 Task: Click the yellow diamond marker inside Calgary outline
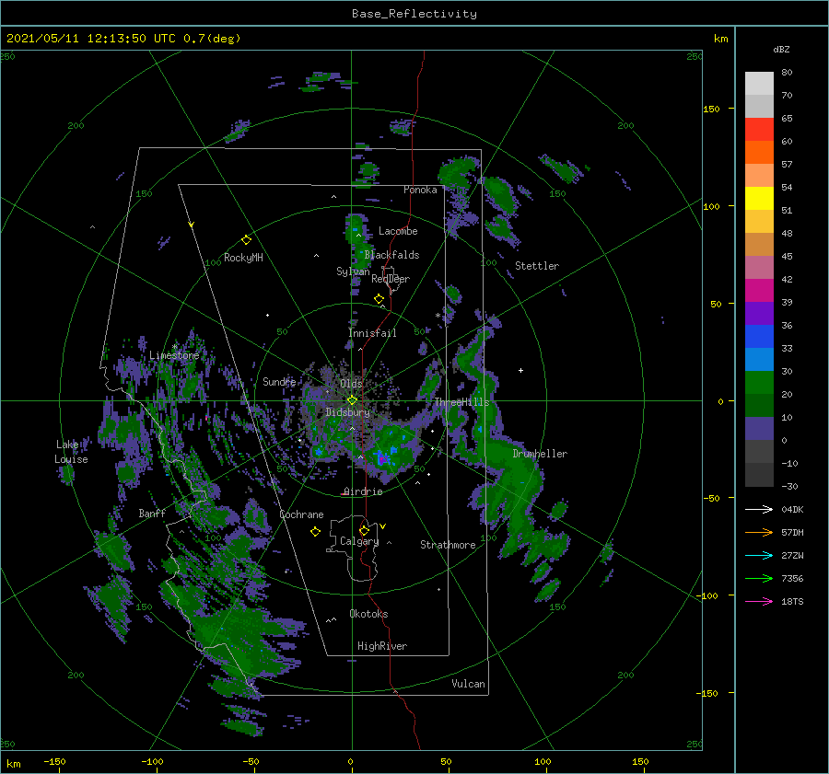(x=364, y=530)
